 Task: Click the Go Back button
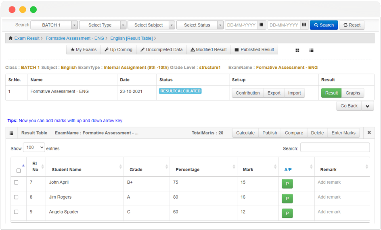349,106
